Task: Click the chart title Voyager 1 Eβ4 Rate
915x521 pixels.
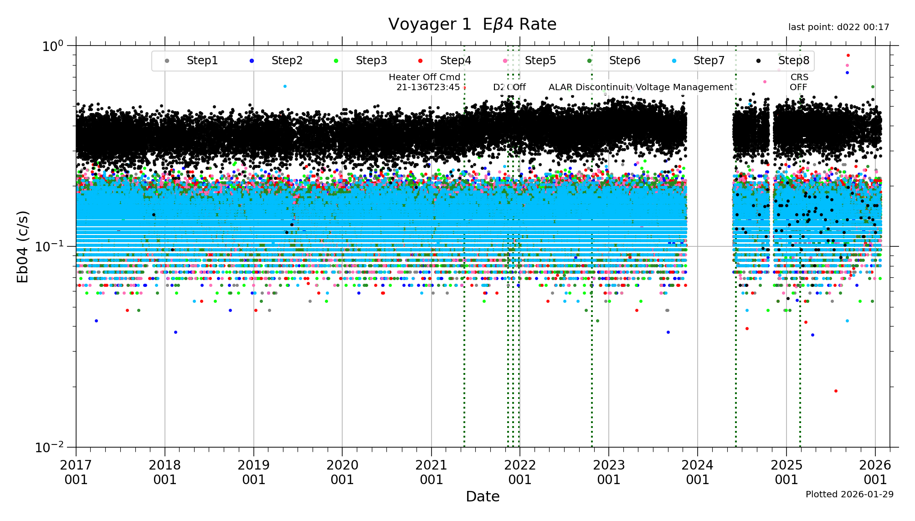Action: [x=472, y=24]
